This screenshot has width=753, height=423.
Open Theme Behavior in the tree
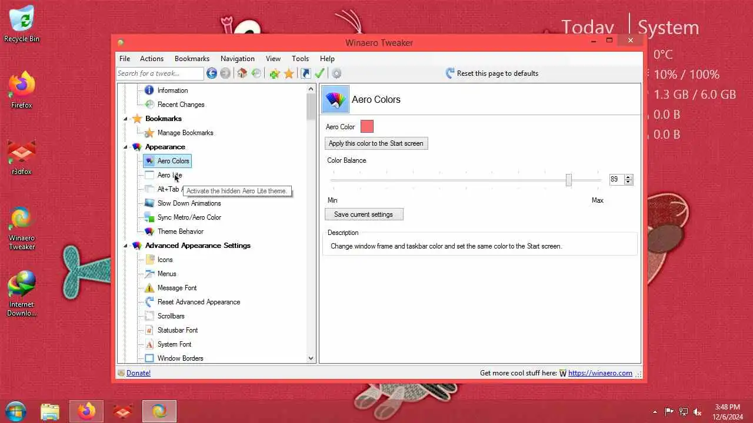(180, 231)
